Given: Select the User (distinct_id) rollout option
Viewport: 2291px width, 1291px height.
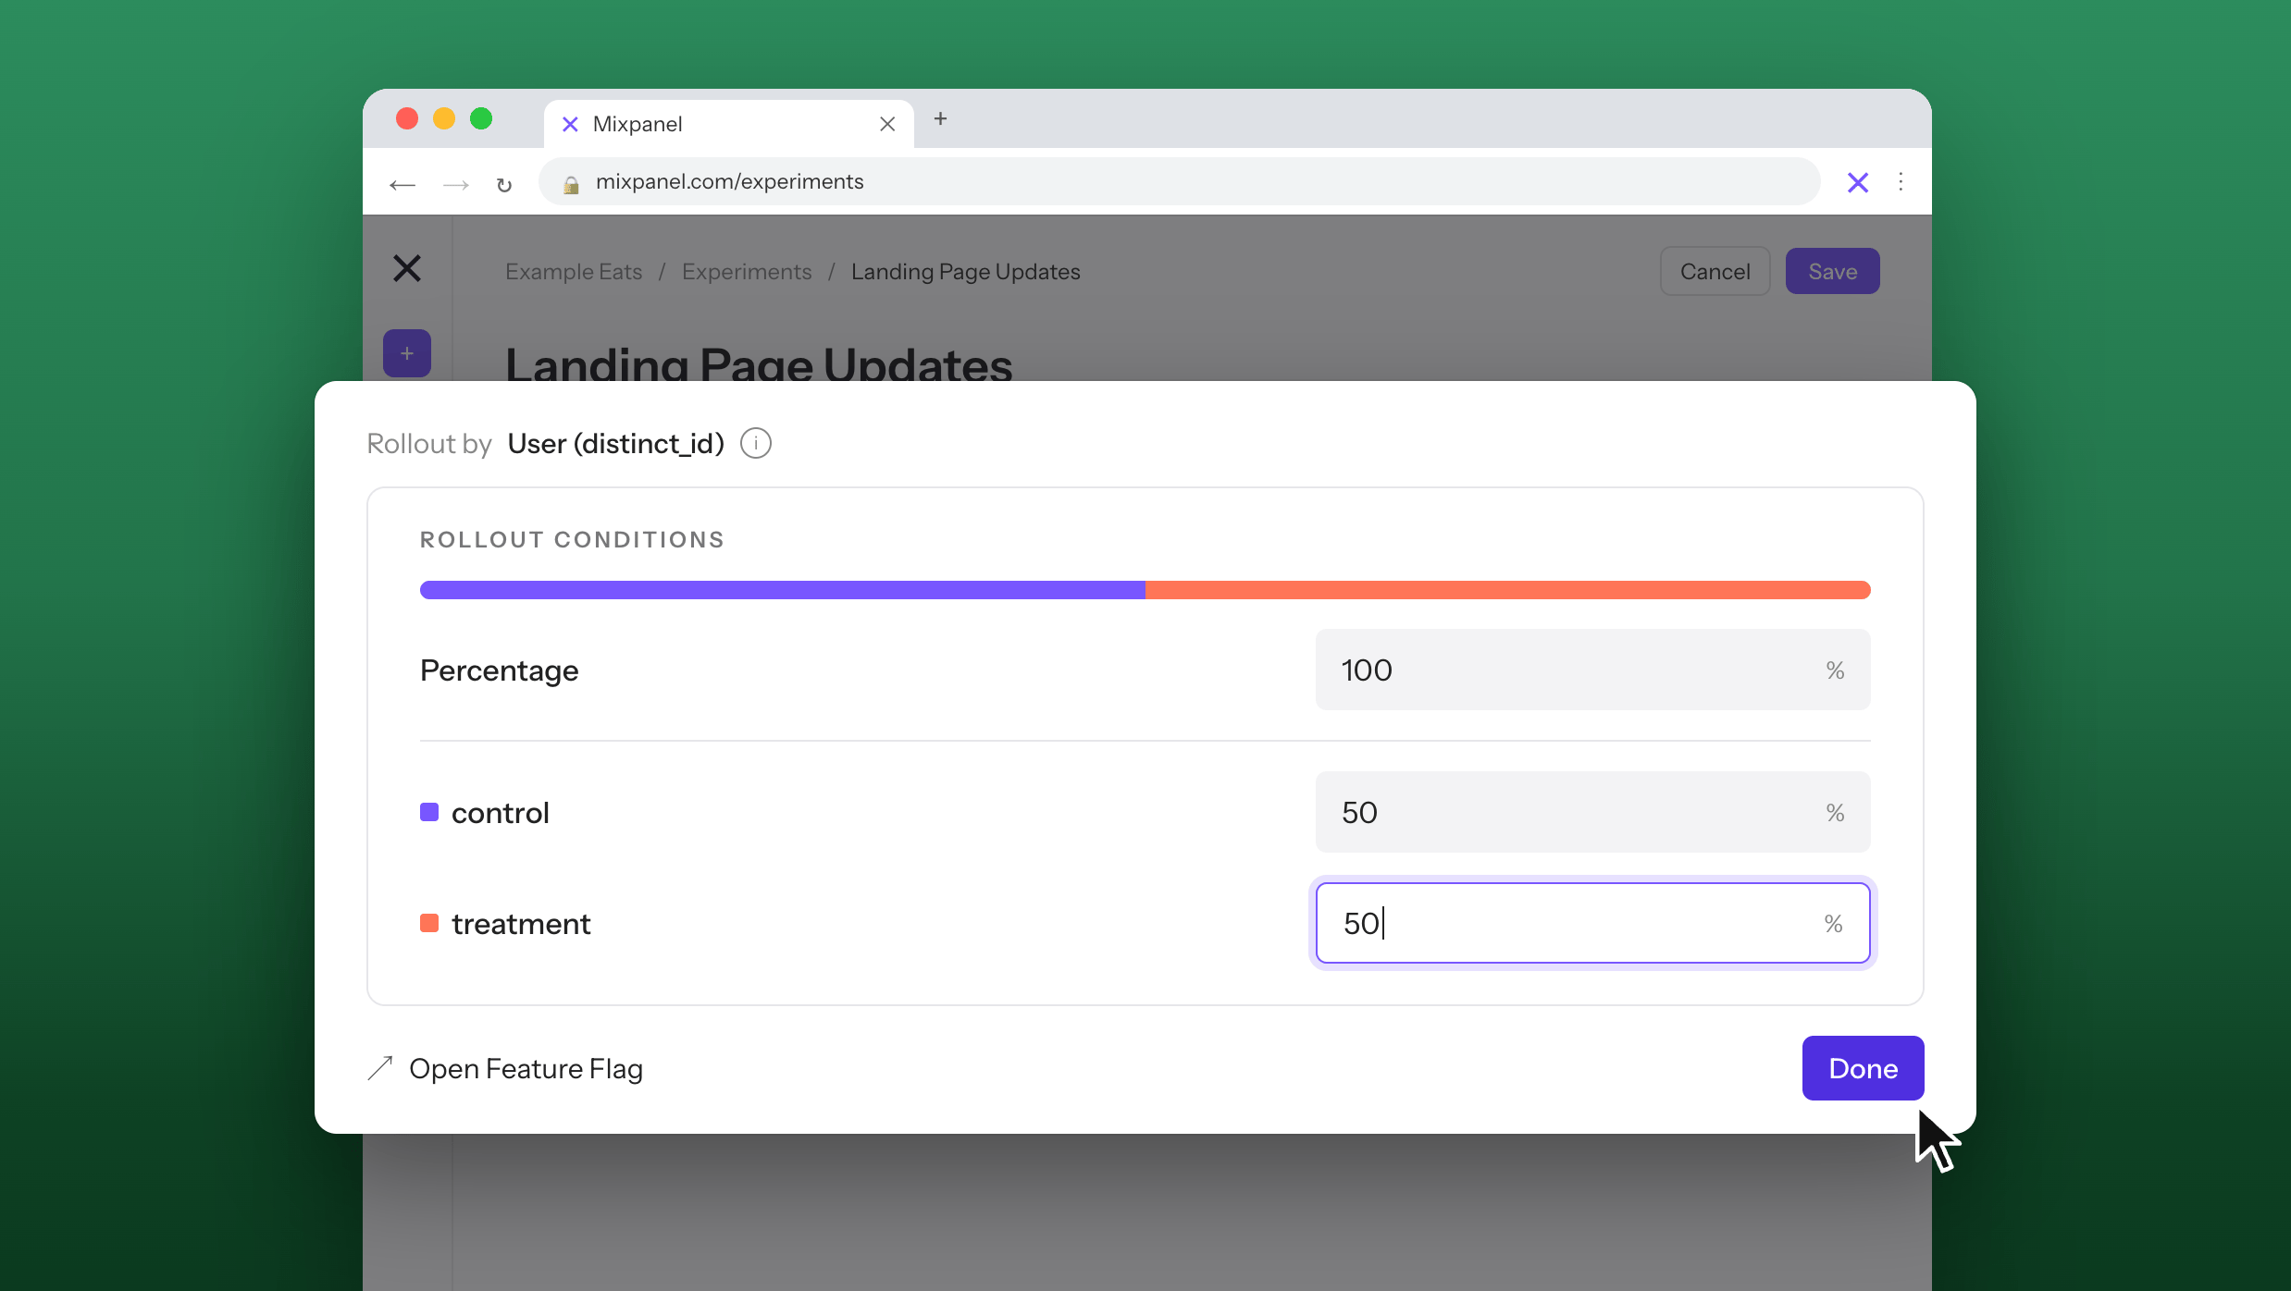Looking at the screenshot, I should pos(615,444).
